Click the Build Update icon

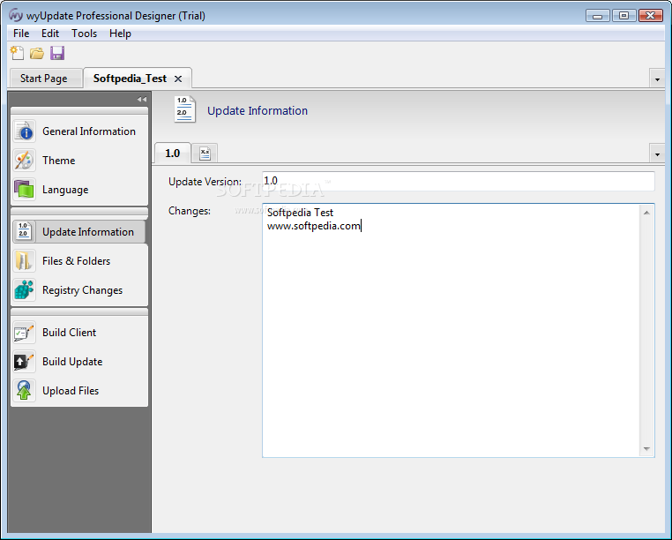tap(24, 362)
